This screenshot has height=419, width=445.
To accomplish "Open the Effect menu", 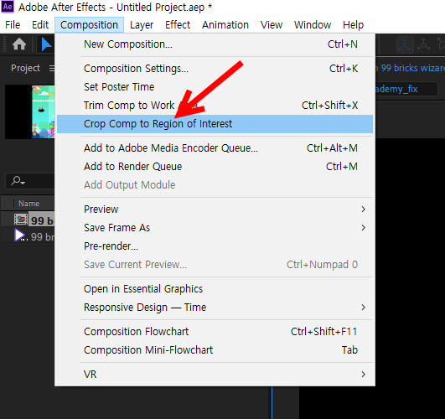I will (x=178, y=25).
